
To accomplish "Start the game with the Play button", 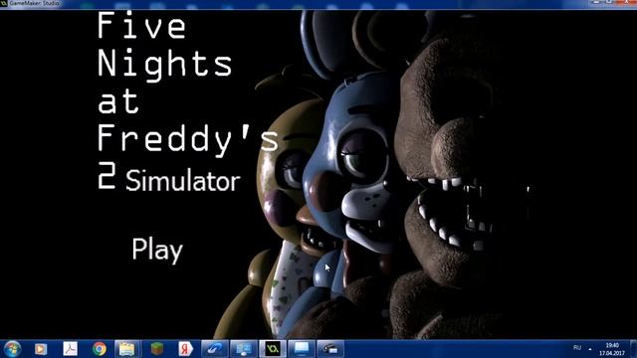I will click(x=157, y=250).
